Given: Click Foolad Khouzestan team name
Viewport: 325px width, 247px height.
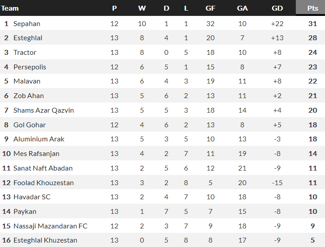Looking at the screenshot, I should point(43,183).
